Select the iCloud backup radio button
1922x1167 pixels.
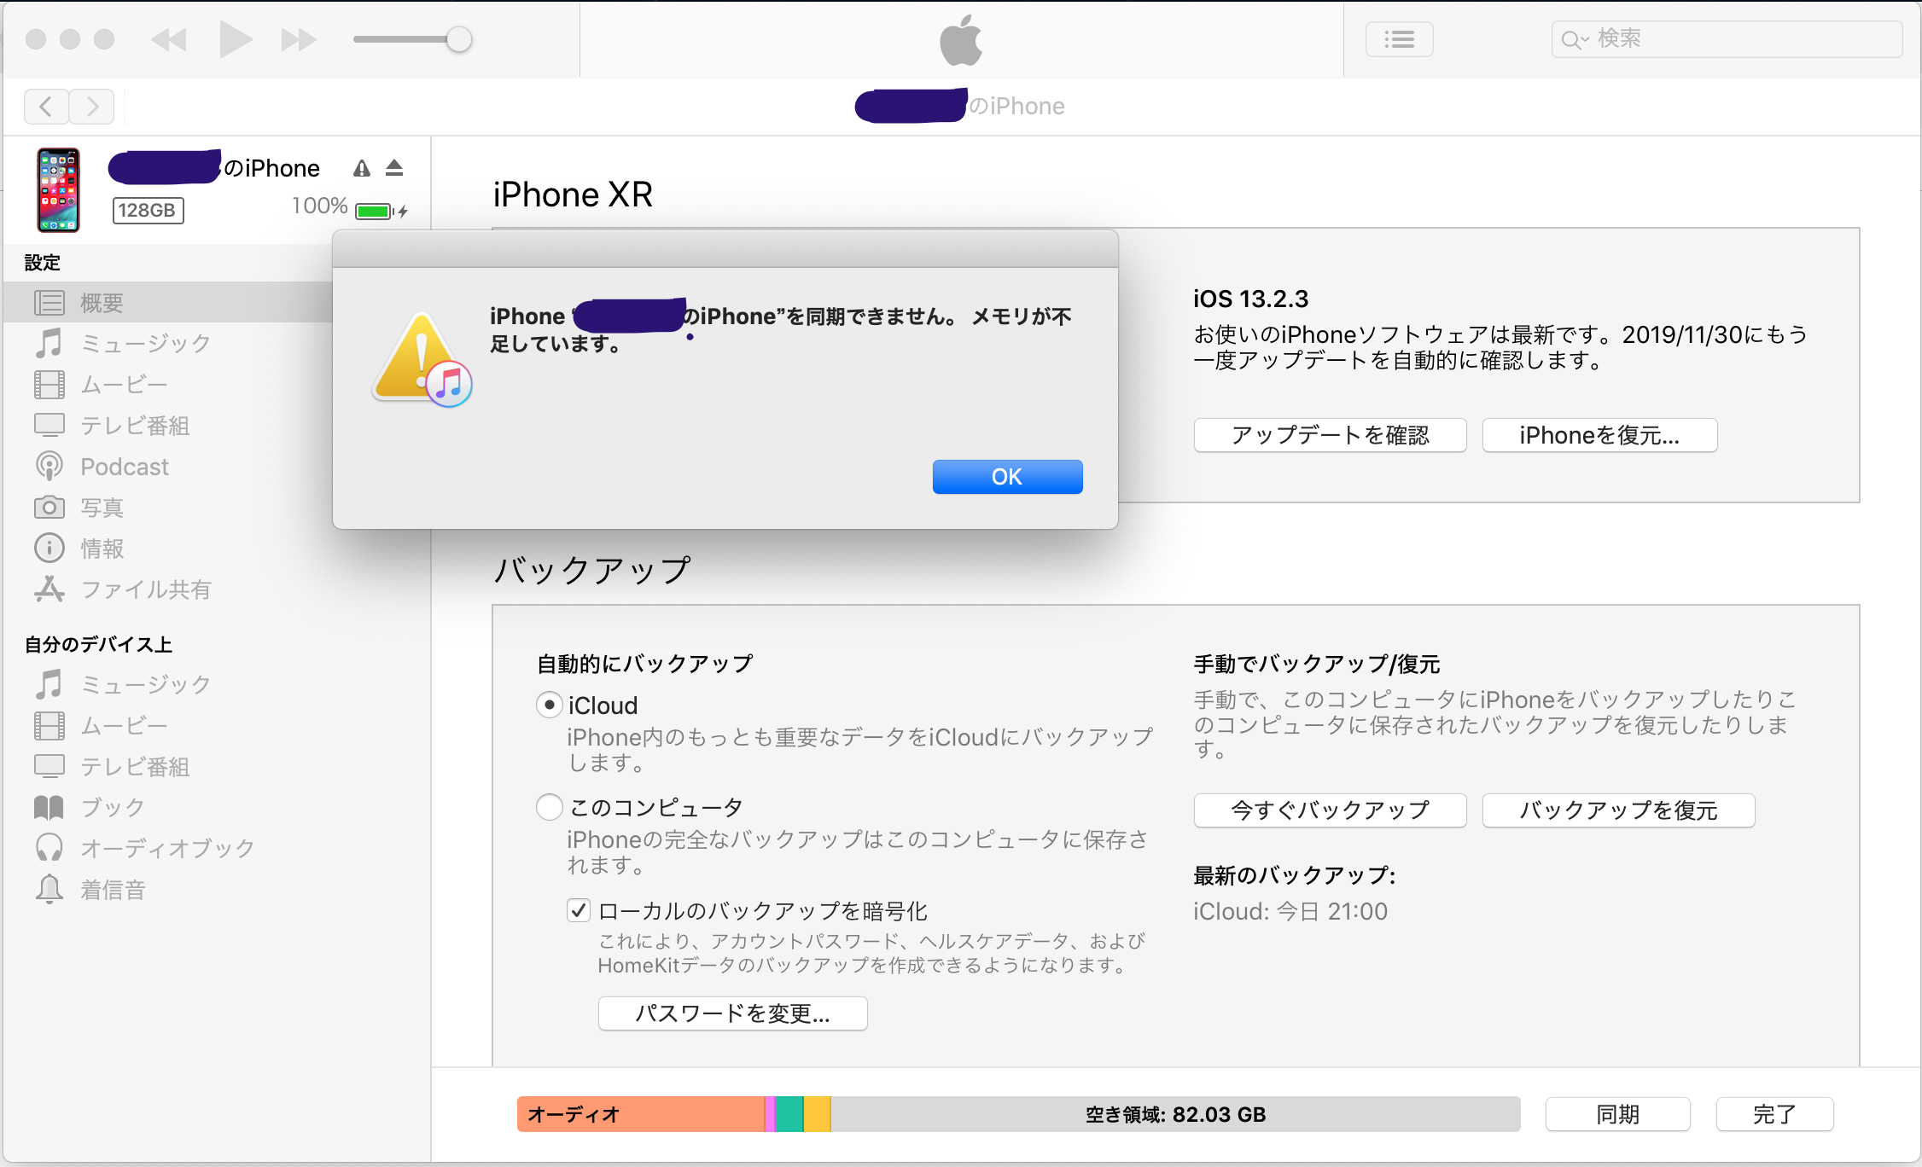point(550,705)
